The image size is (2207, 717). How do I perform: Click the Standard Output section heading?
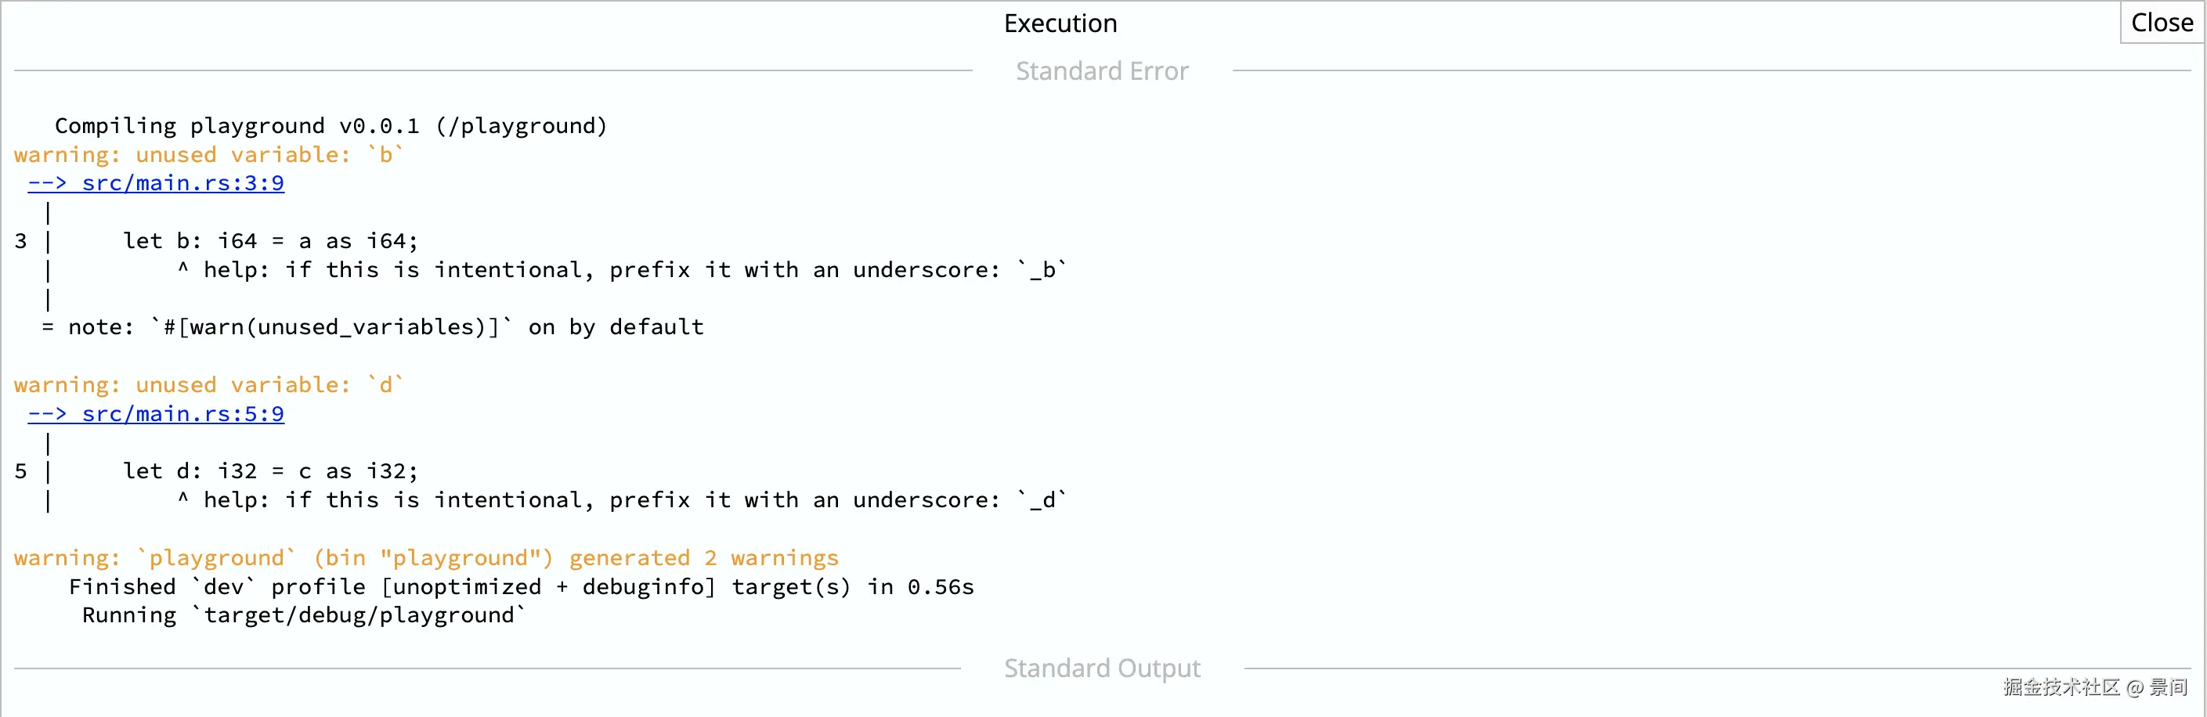1102,668
